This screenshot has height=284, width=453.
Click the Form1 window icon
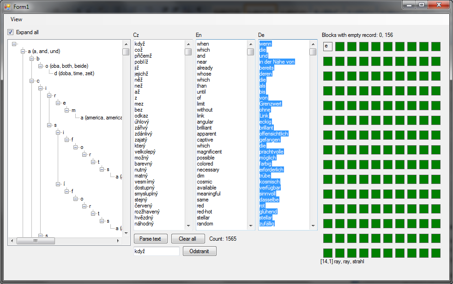pos(7,6)
